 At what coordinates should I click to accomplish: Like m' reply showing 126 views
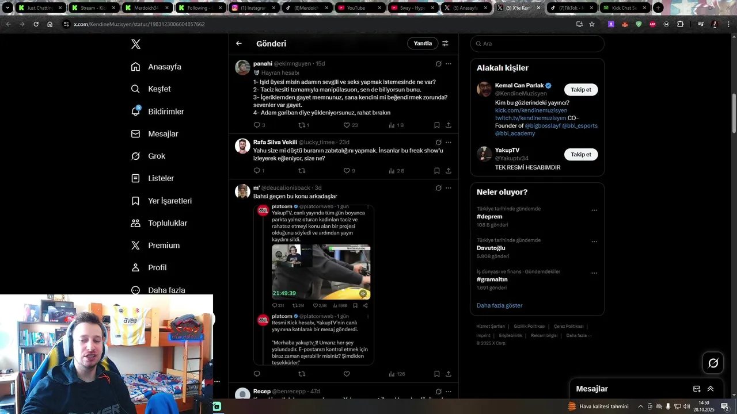coord(347,374)
